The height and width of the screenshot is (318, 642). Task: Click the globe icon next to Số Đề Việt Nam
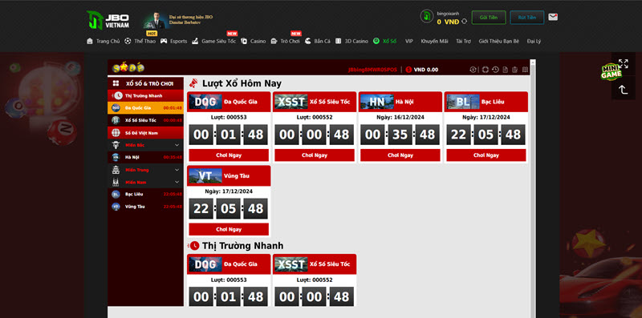point(116,133)
